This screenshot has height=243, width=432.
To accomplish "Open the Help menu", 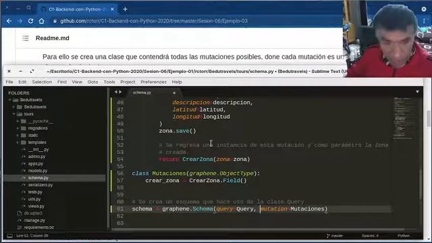I will click(x=177, y=82).
